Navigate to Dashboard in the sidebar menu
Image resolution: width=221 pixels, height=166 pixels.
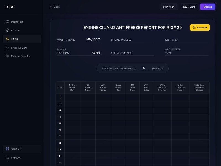(17, 22)
